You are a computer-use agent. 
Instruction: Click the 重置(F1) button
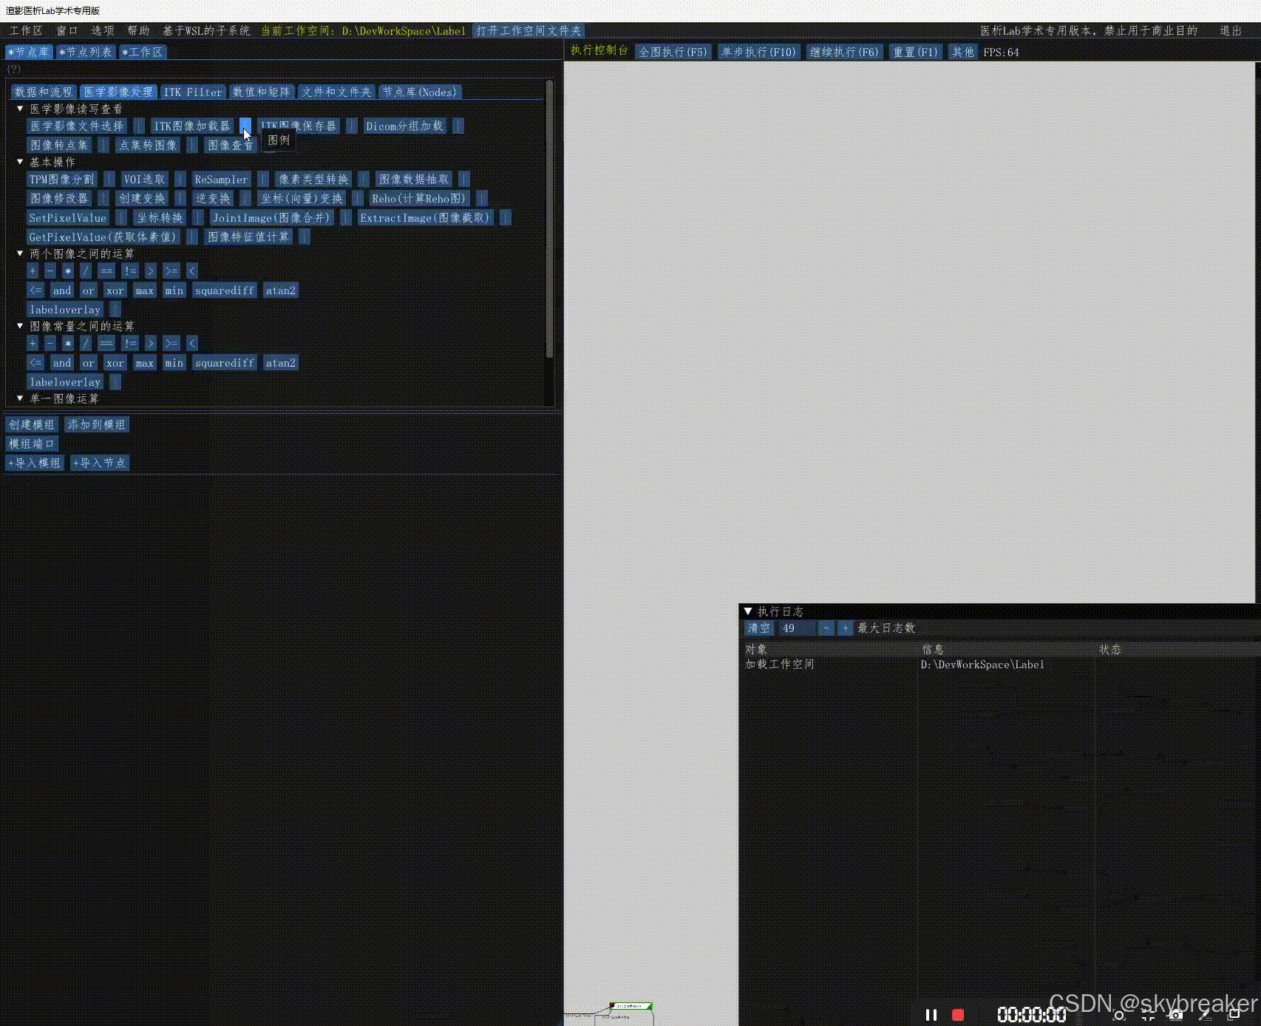pos(915,52)
